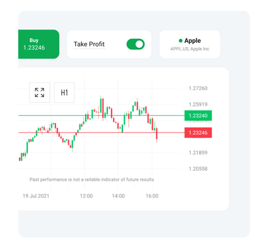Select the red 1.23246 price tag
Screen dimensions: 268x249
(198, 132)
